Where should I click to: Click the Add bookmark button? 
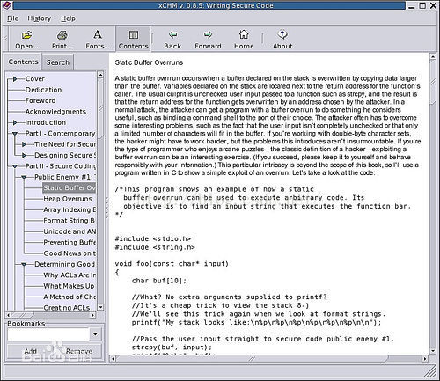pyautogui.click(x=31, y=351)
